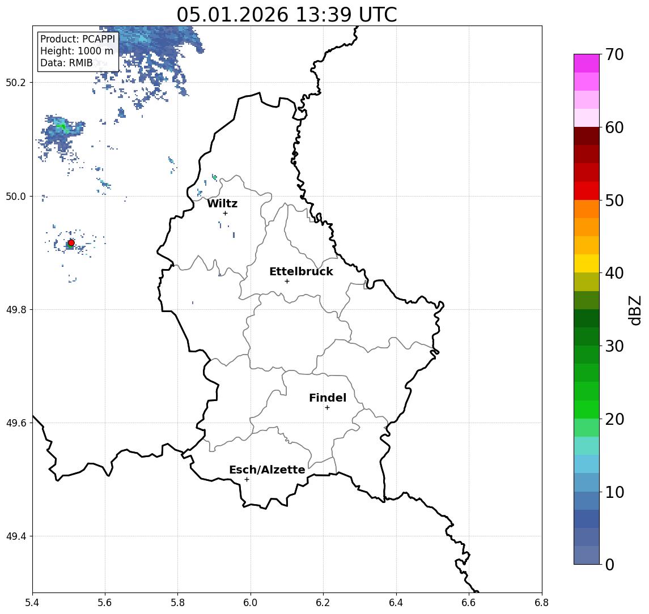Click the longitude axis label 5.4
Image resolution: width=649 pixels, height=614 pixels.
point(32,603)
